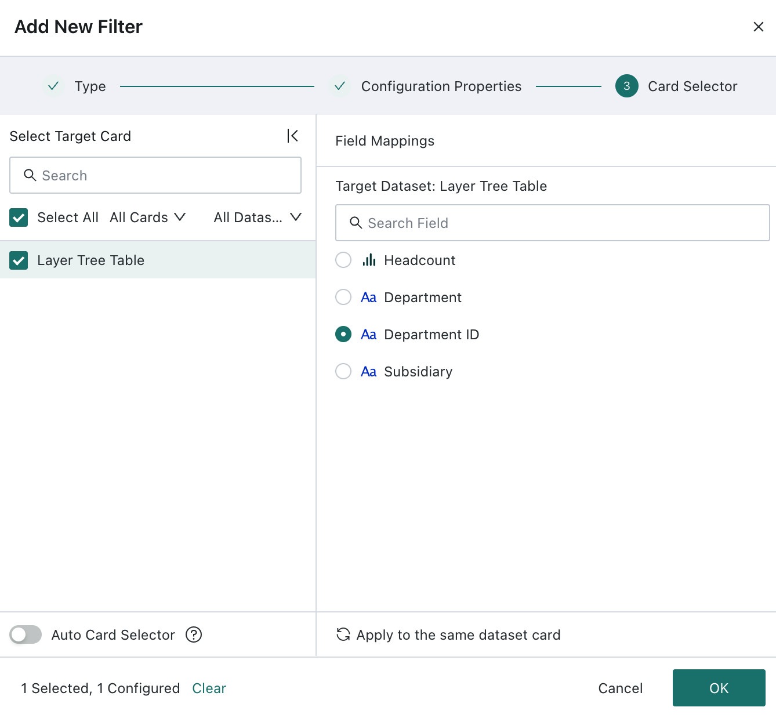The width and height of the screenshot is (776, 718).
Task: Toggle the Select All checkbox
Action: (x=19, y=217)
